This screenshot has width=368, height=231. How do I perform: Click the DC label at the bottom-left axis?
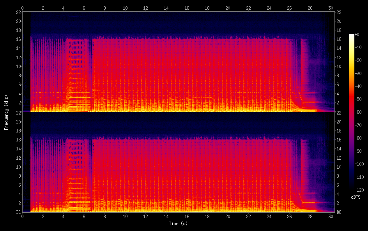click(17, 212)
